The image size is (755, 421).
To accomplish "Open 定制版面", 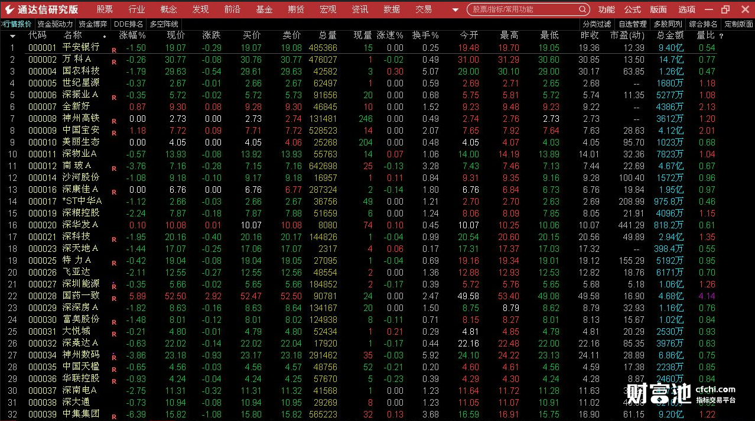I will [x=738, y=24].
